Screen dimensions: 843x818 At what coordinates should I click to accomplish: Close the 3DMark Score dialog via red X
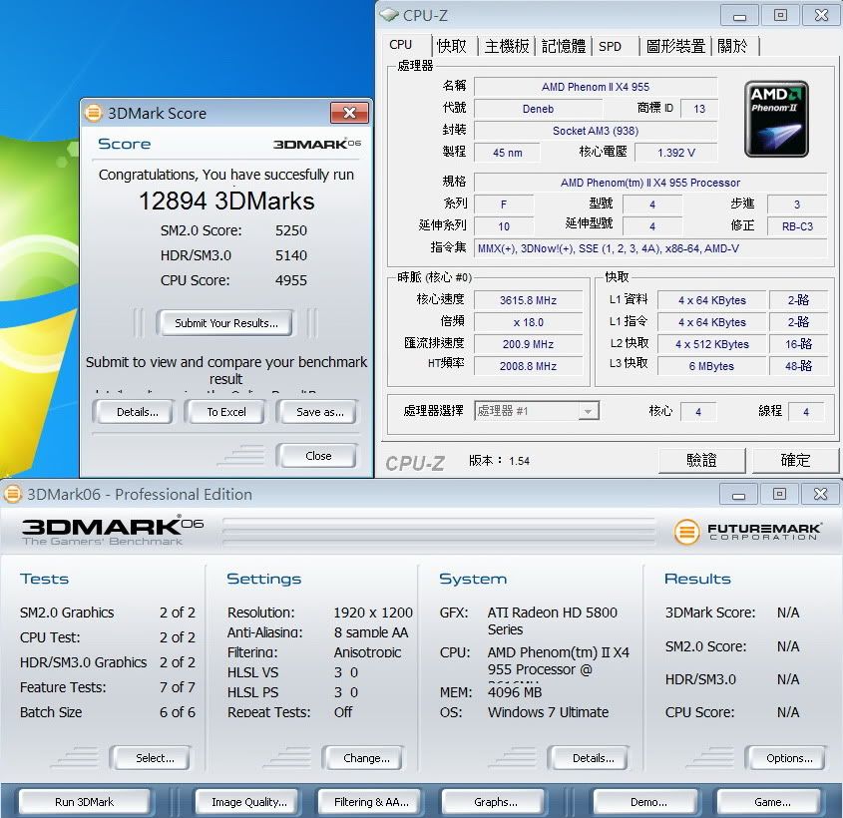pyautogui.click(x=349, y=113)
